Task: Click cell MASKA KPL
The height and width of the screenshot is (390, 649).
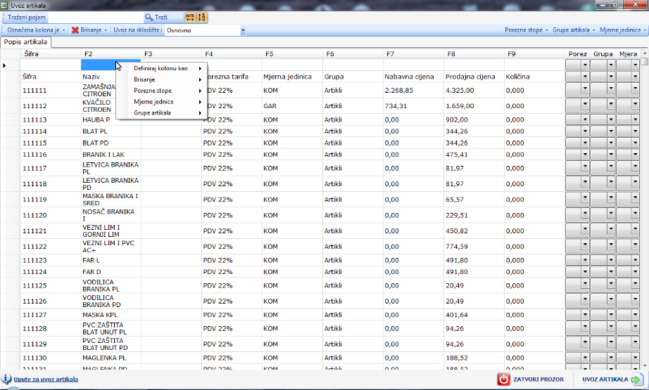Action: pos(111,314)
